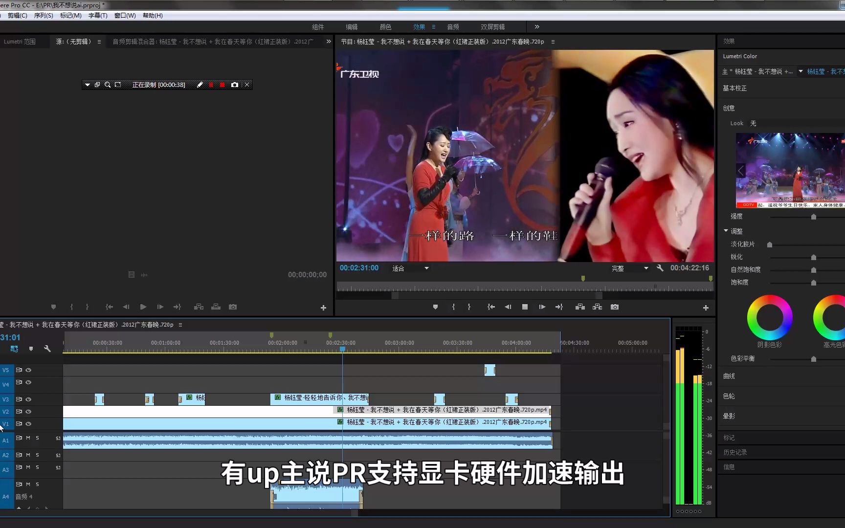845x528 pixels.
Task: Close the screen recorder toolbar
Action: tap(247, 85)
